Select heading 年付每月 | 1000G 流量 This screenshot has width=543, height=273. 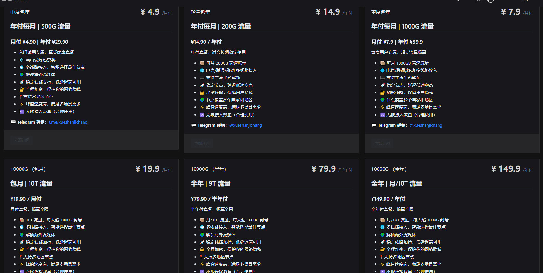(403, 26)
